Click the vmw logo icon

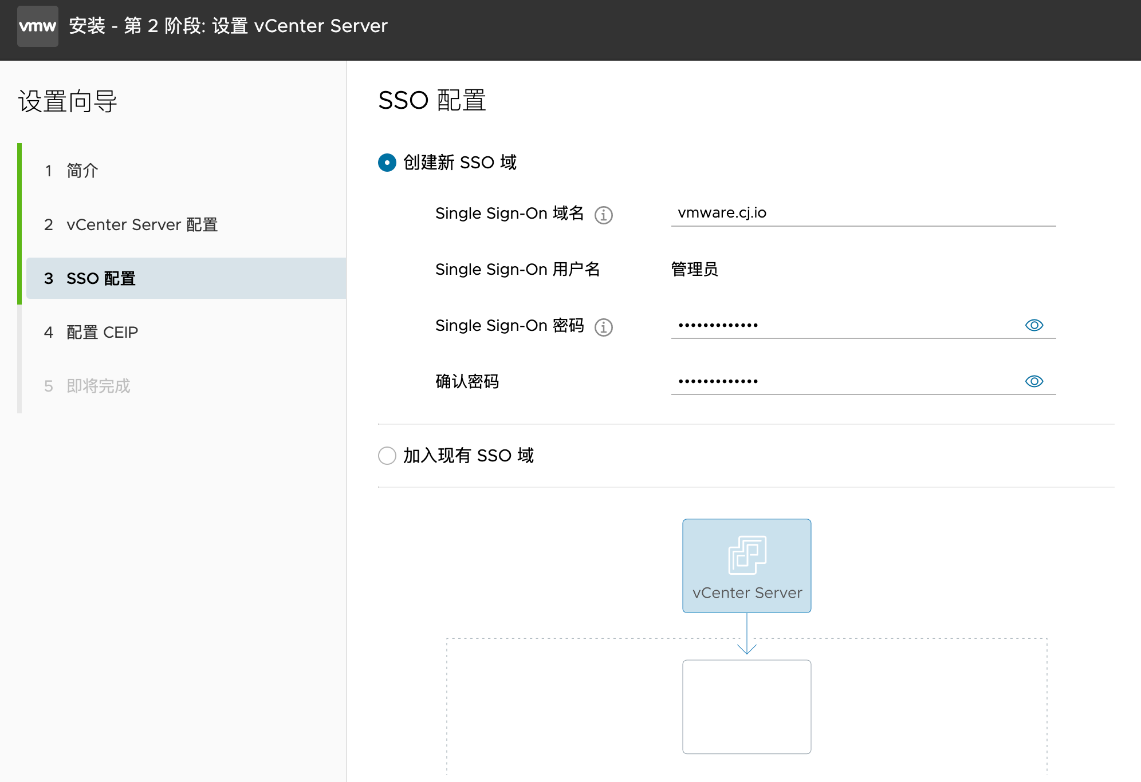pos(38,26)
